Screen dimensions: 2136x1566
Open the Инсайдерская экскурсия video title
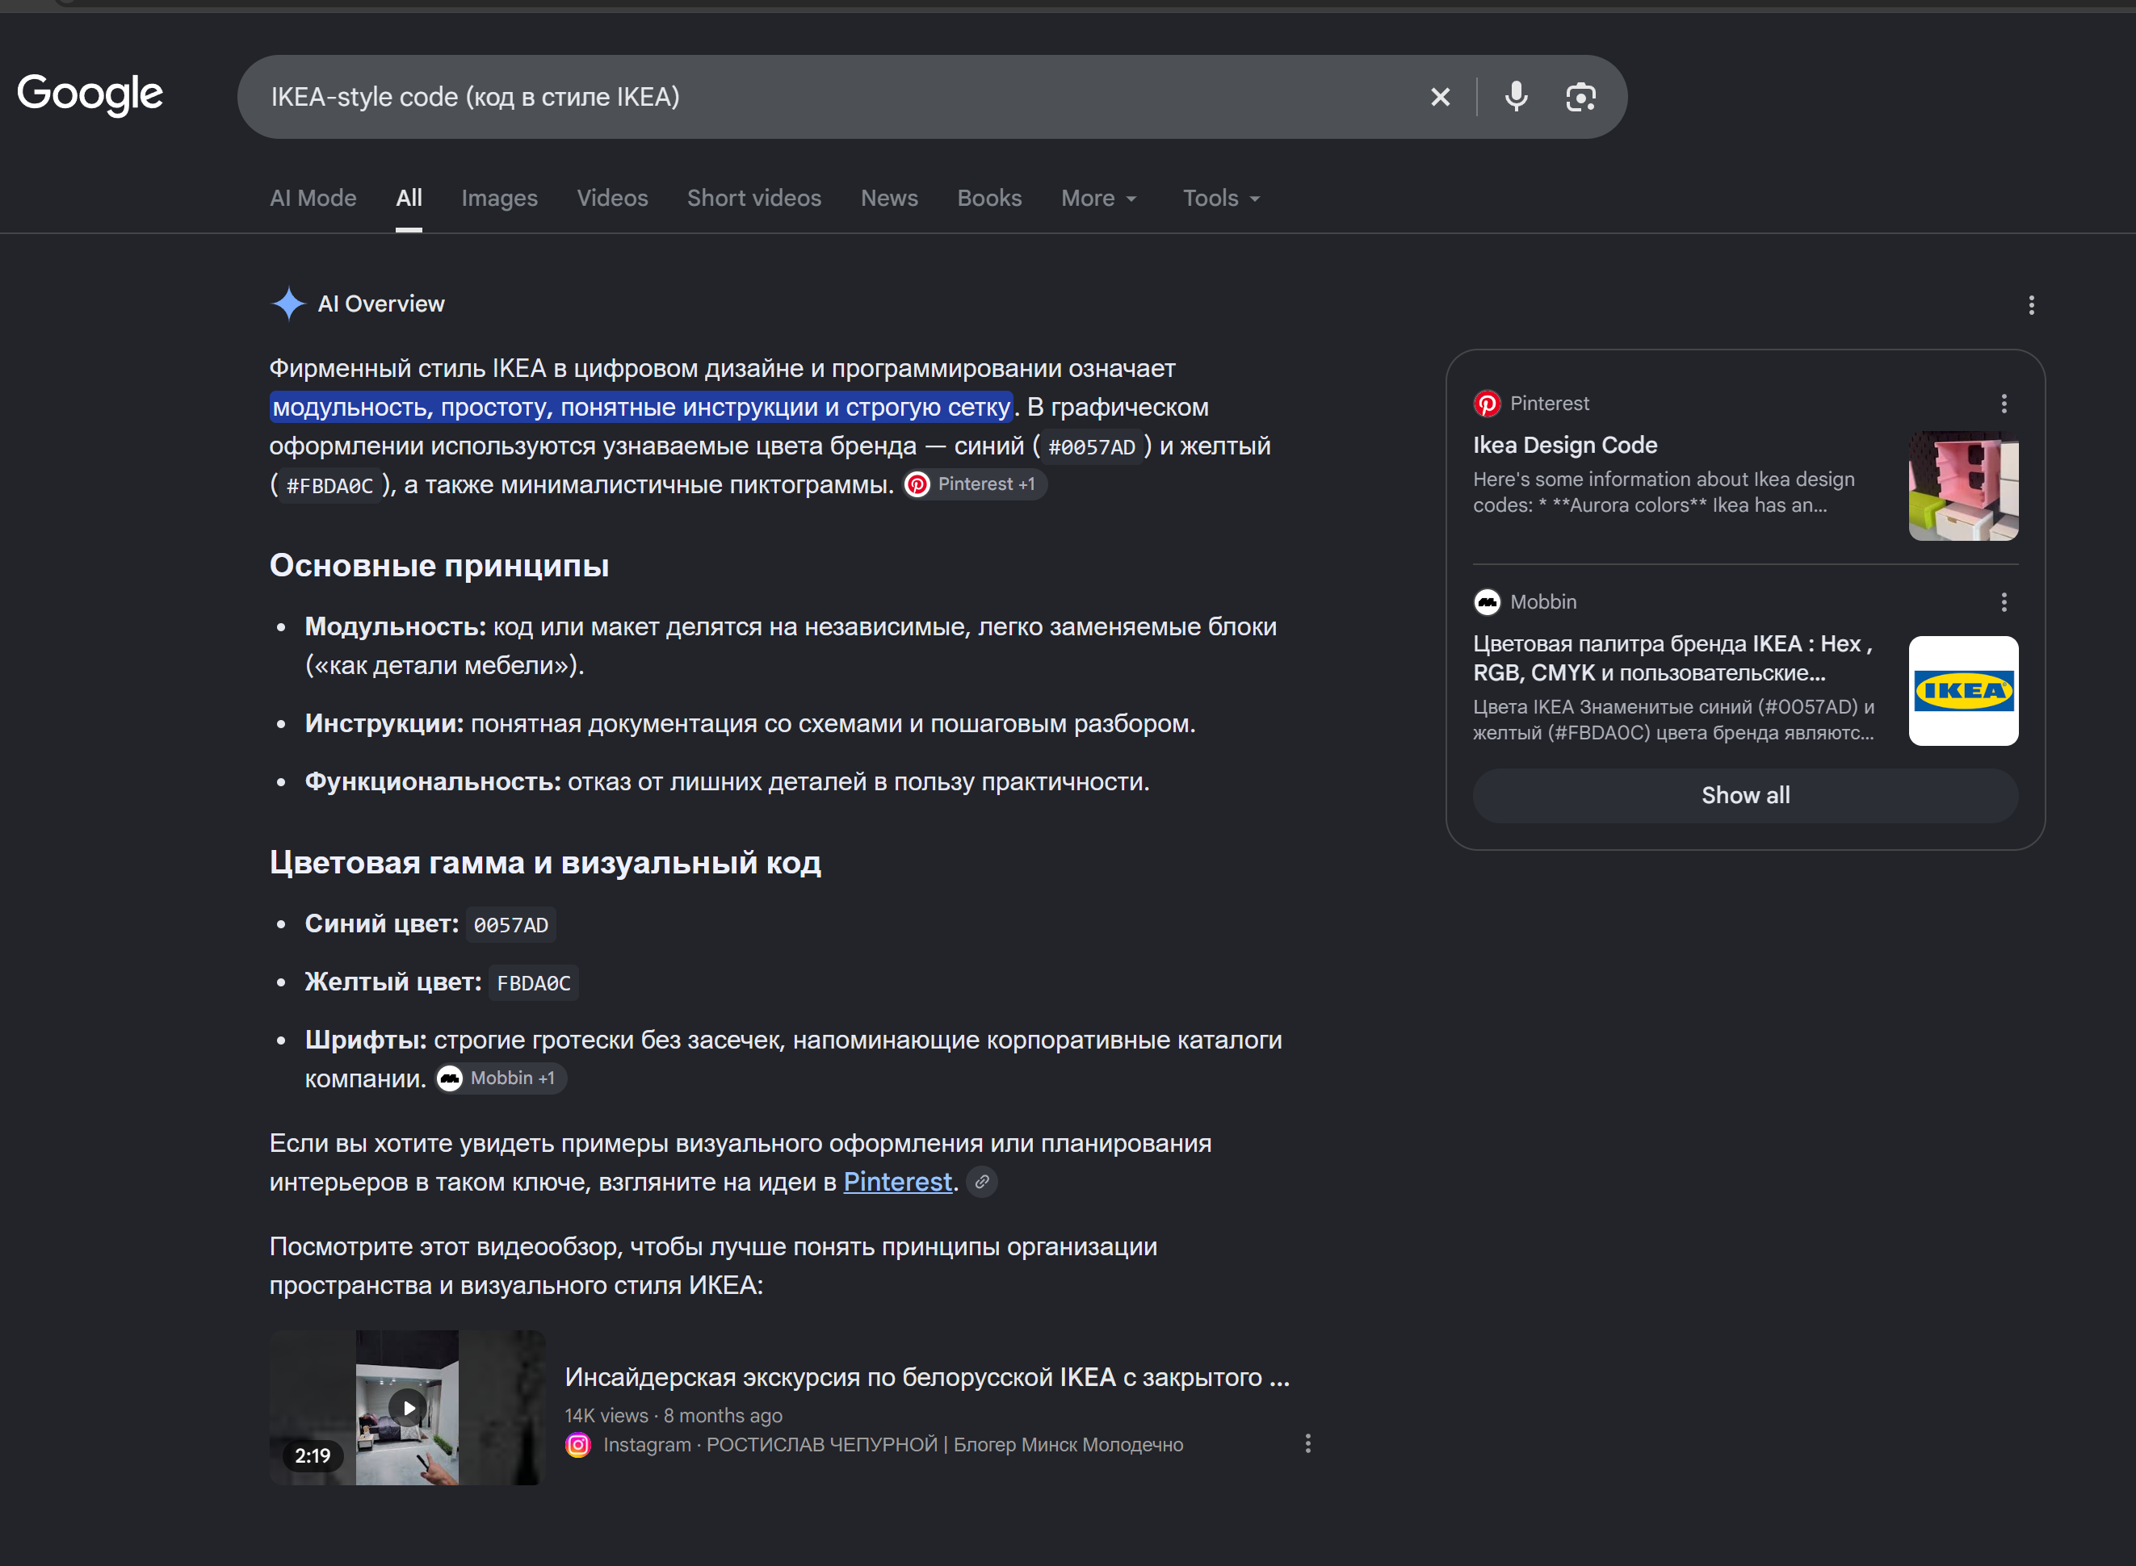point(927,1377)
